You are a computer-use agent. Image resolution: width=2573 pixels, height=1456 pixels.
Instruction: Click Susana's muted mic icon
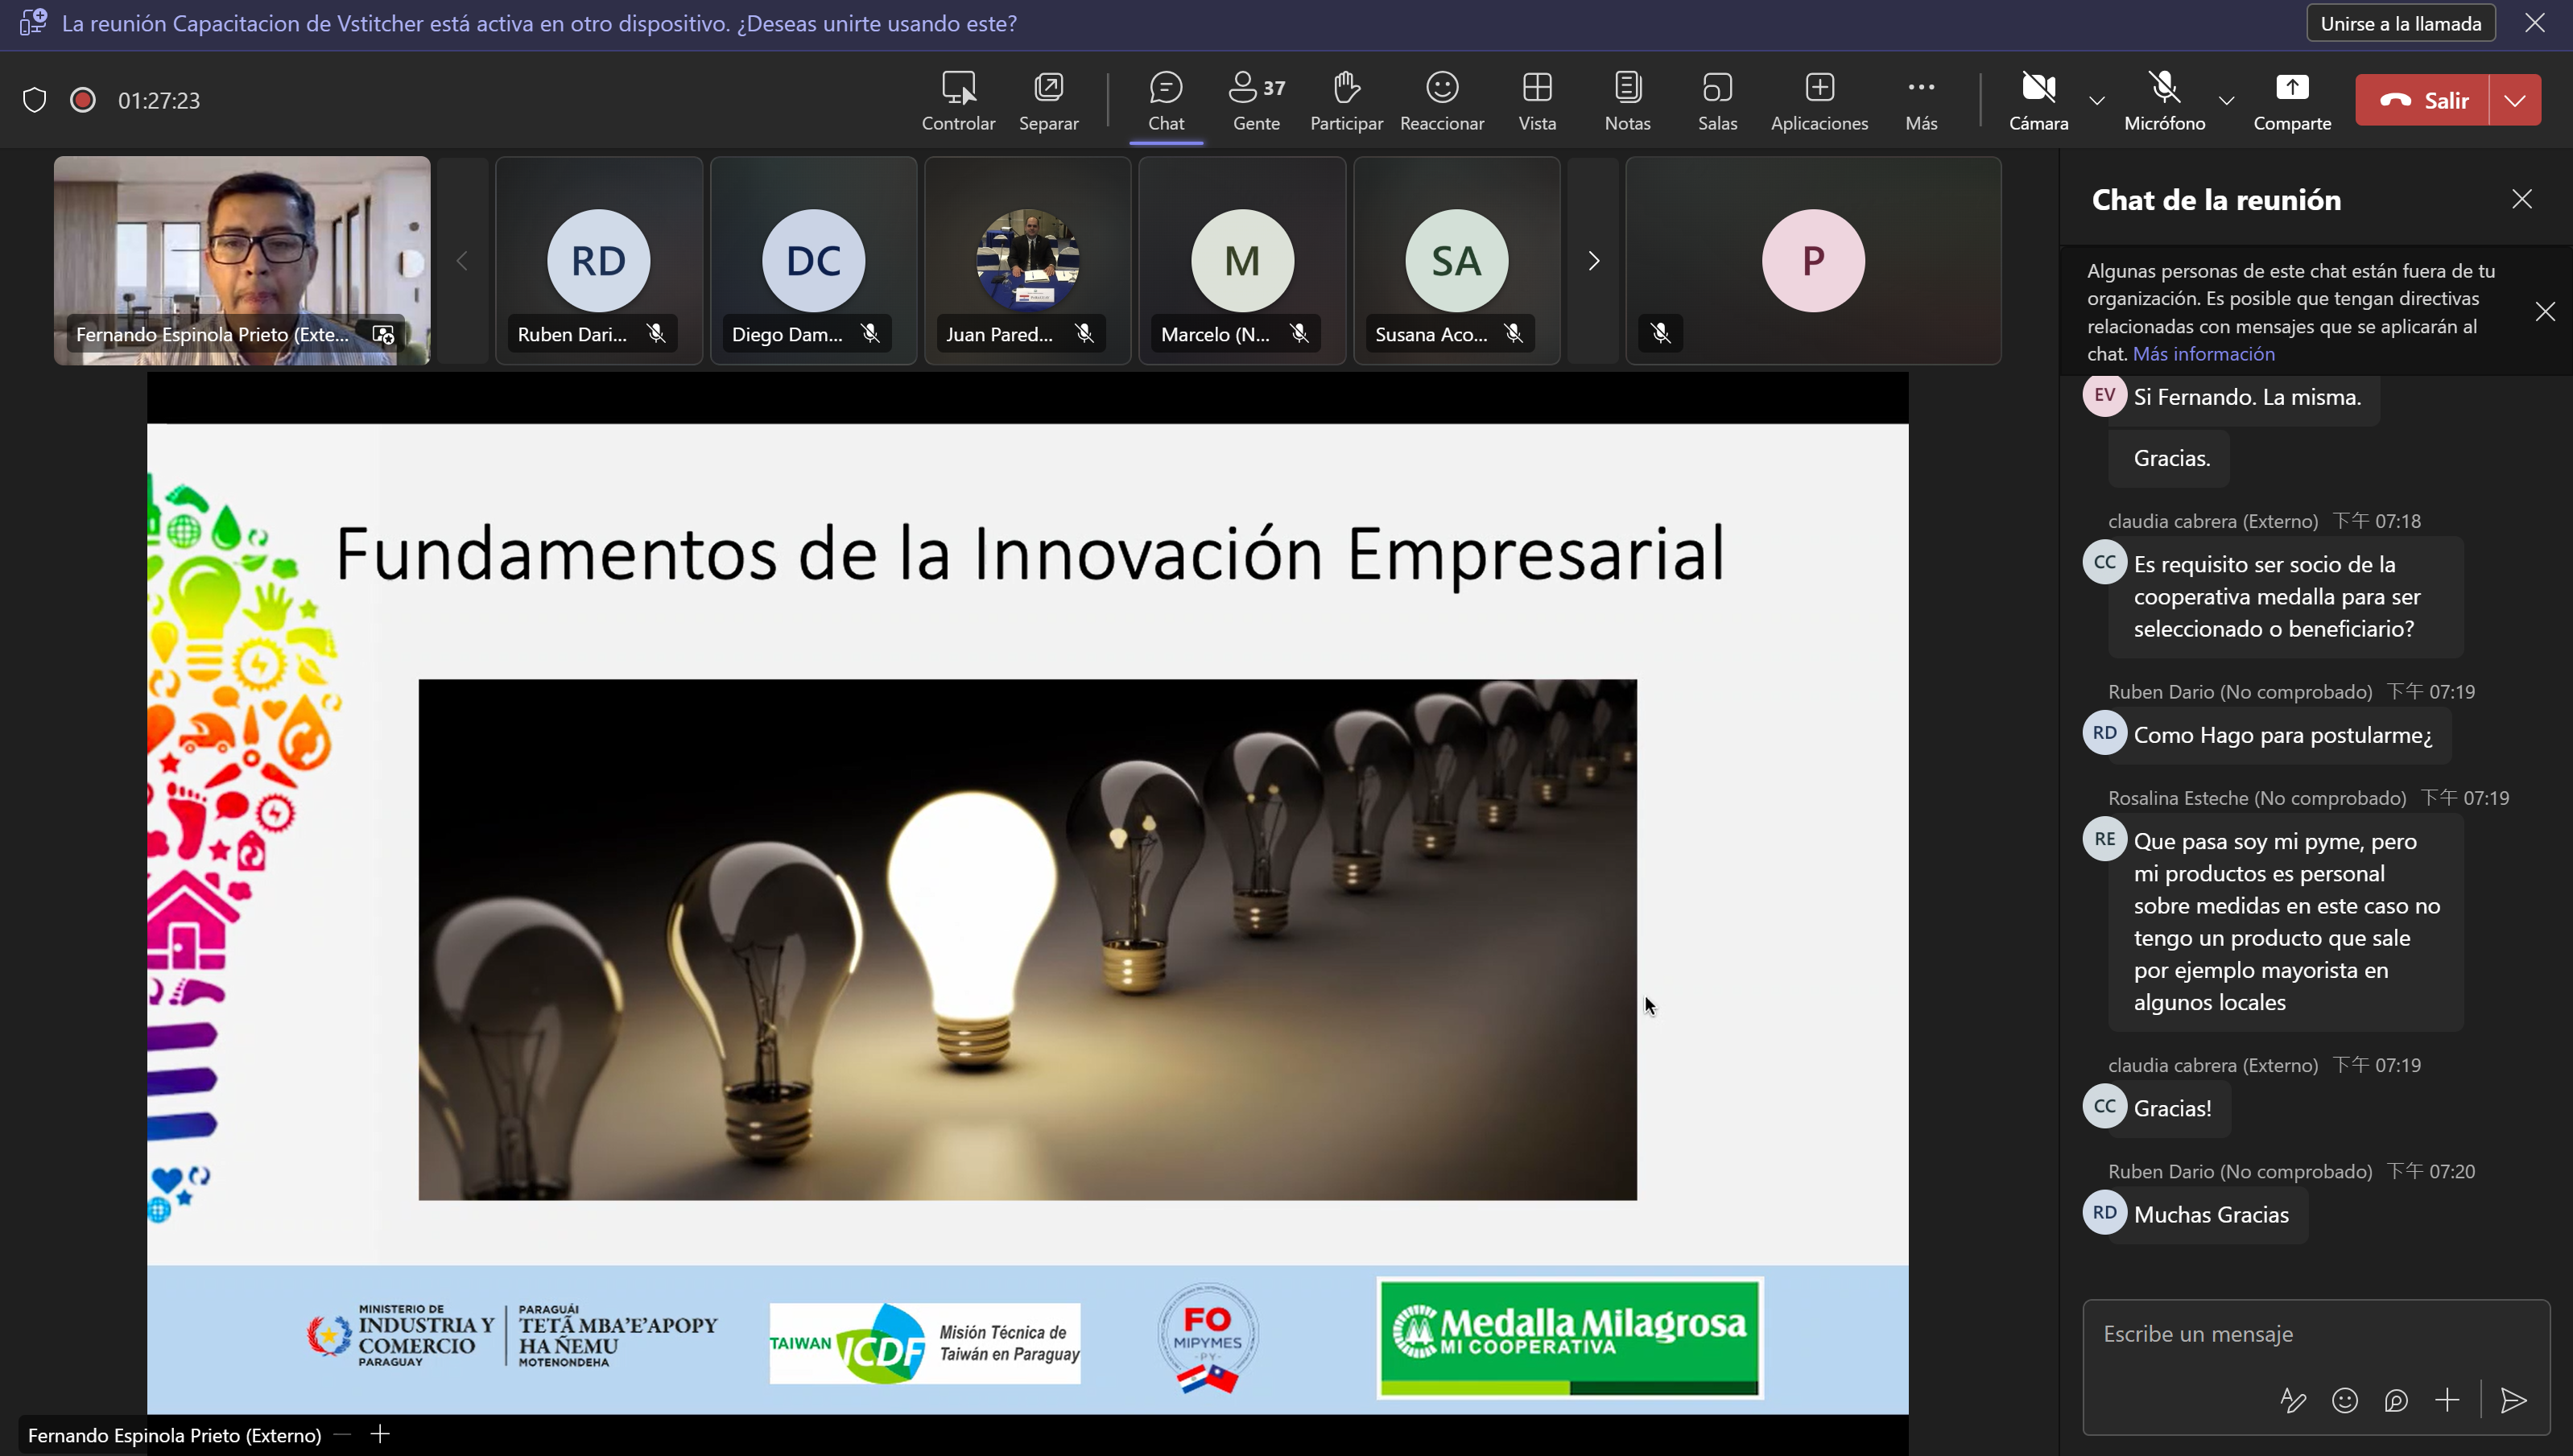click(x=1514, y=334)
